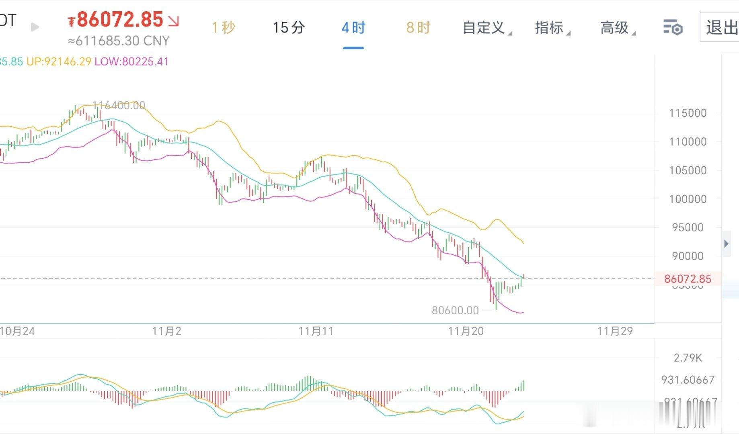Click the play triangle beside the ticker symbol
Screen dimensions: 739x434
35,27
